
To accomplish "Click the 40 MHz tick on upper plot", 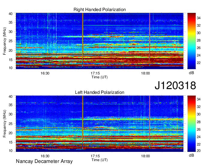I will pos(11,14).
